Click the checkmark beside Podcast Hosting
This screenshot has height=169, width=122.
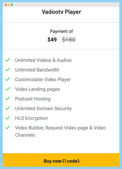coord(8,99)
